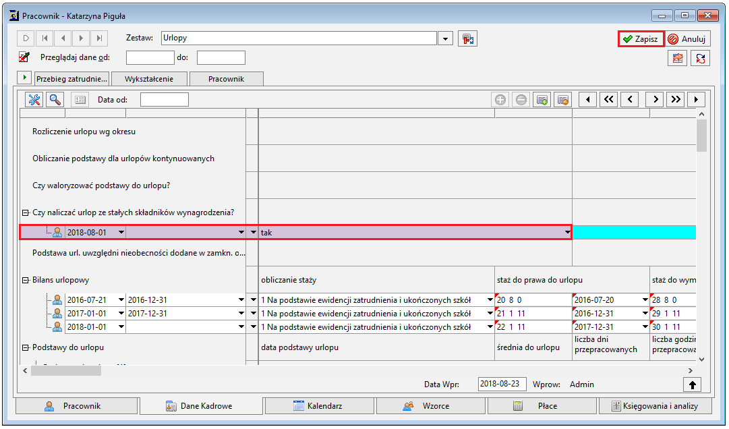Click the magnifying glass search icon

click(55, 99)
